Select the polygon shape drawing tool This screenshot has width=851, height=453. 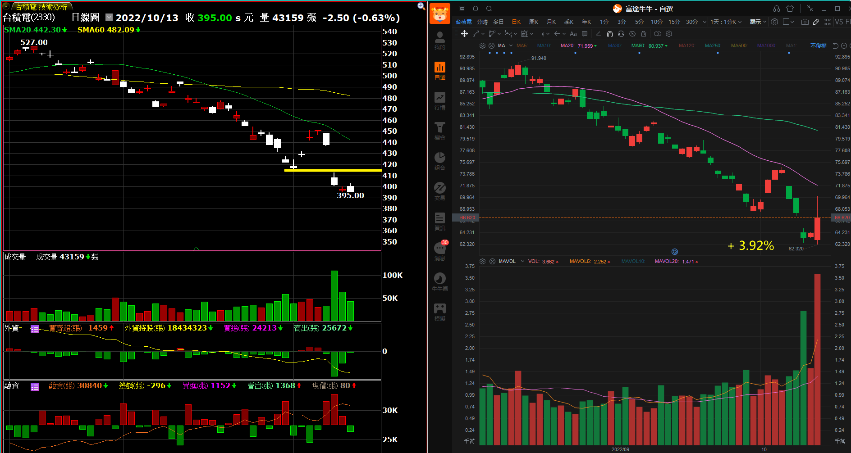492,34
